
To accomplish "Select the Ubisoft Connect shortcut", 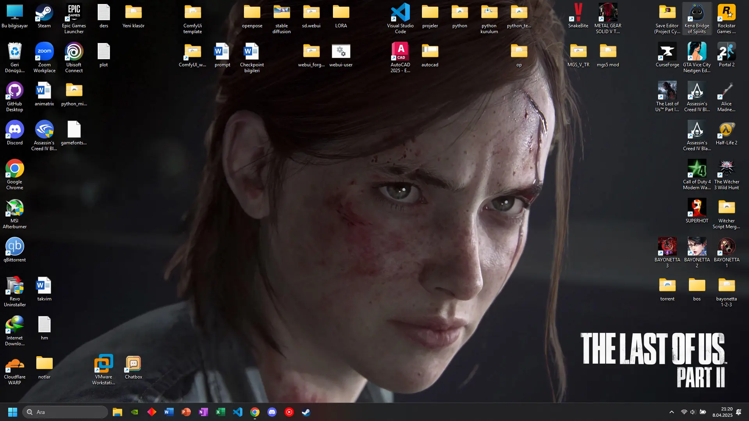I will [74, 58].
